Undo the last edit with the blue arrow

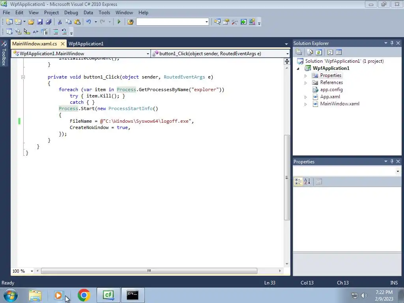click(89, 22)
